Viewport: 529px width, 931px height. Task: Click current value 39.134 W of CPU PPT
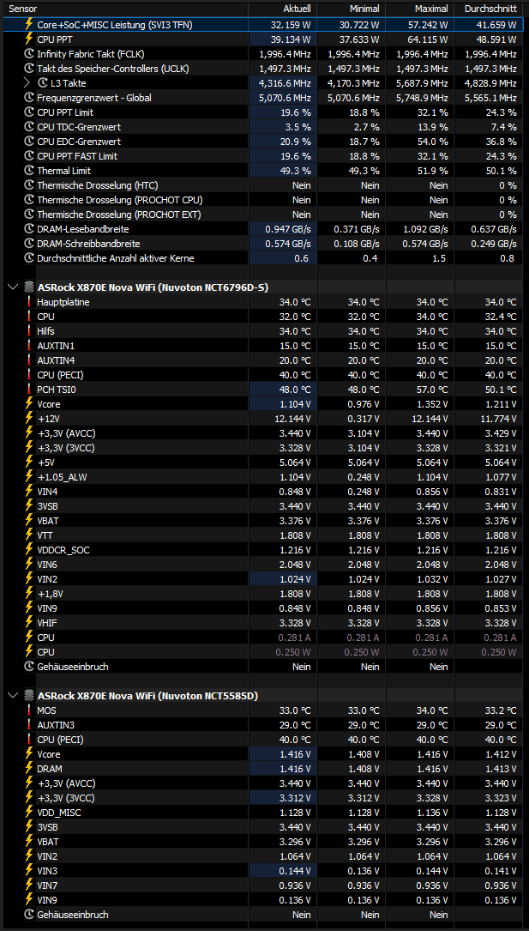tap(291, 39)
